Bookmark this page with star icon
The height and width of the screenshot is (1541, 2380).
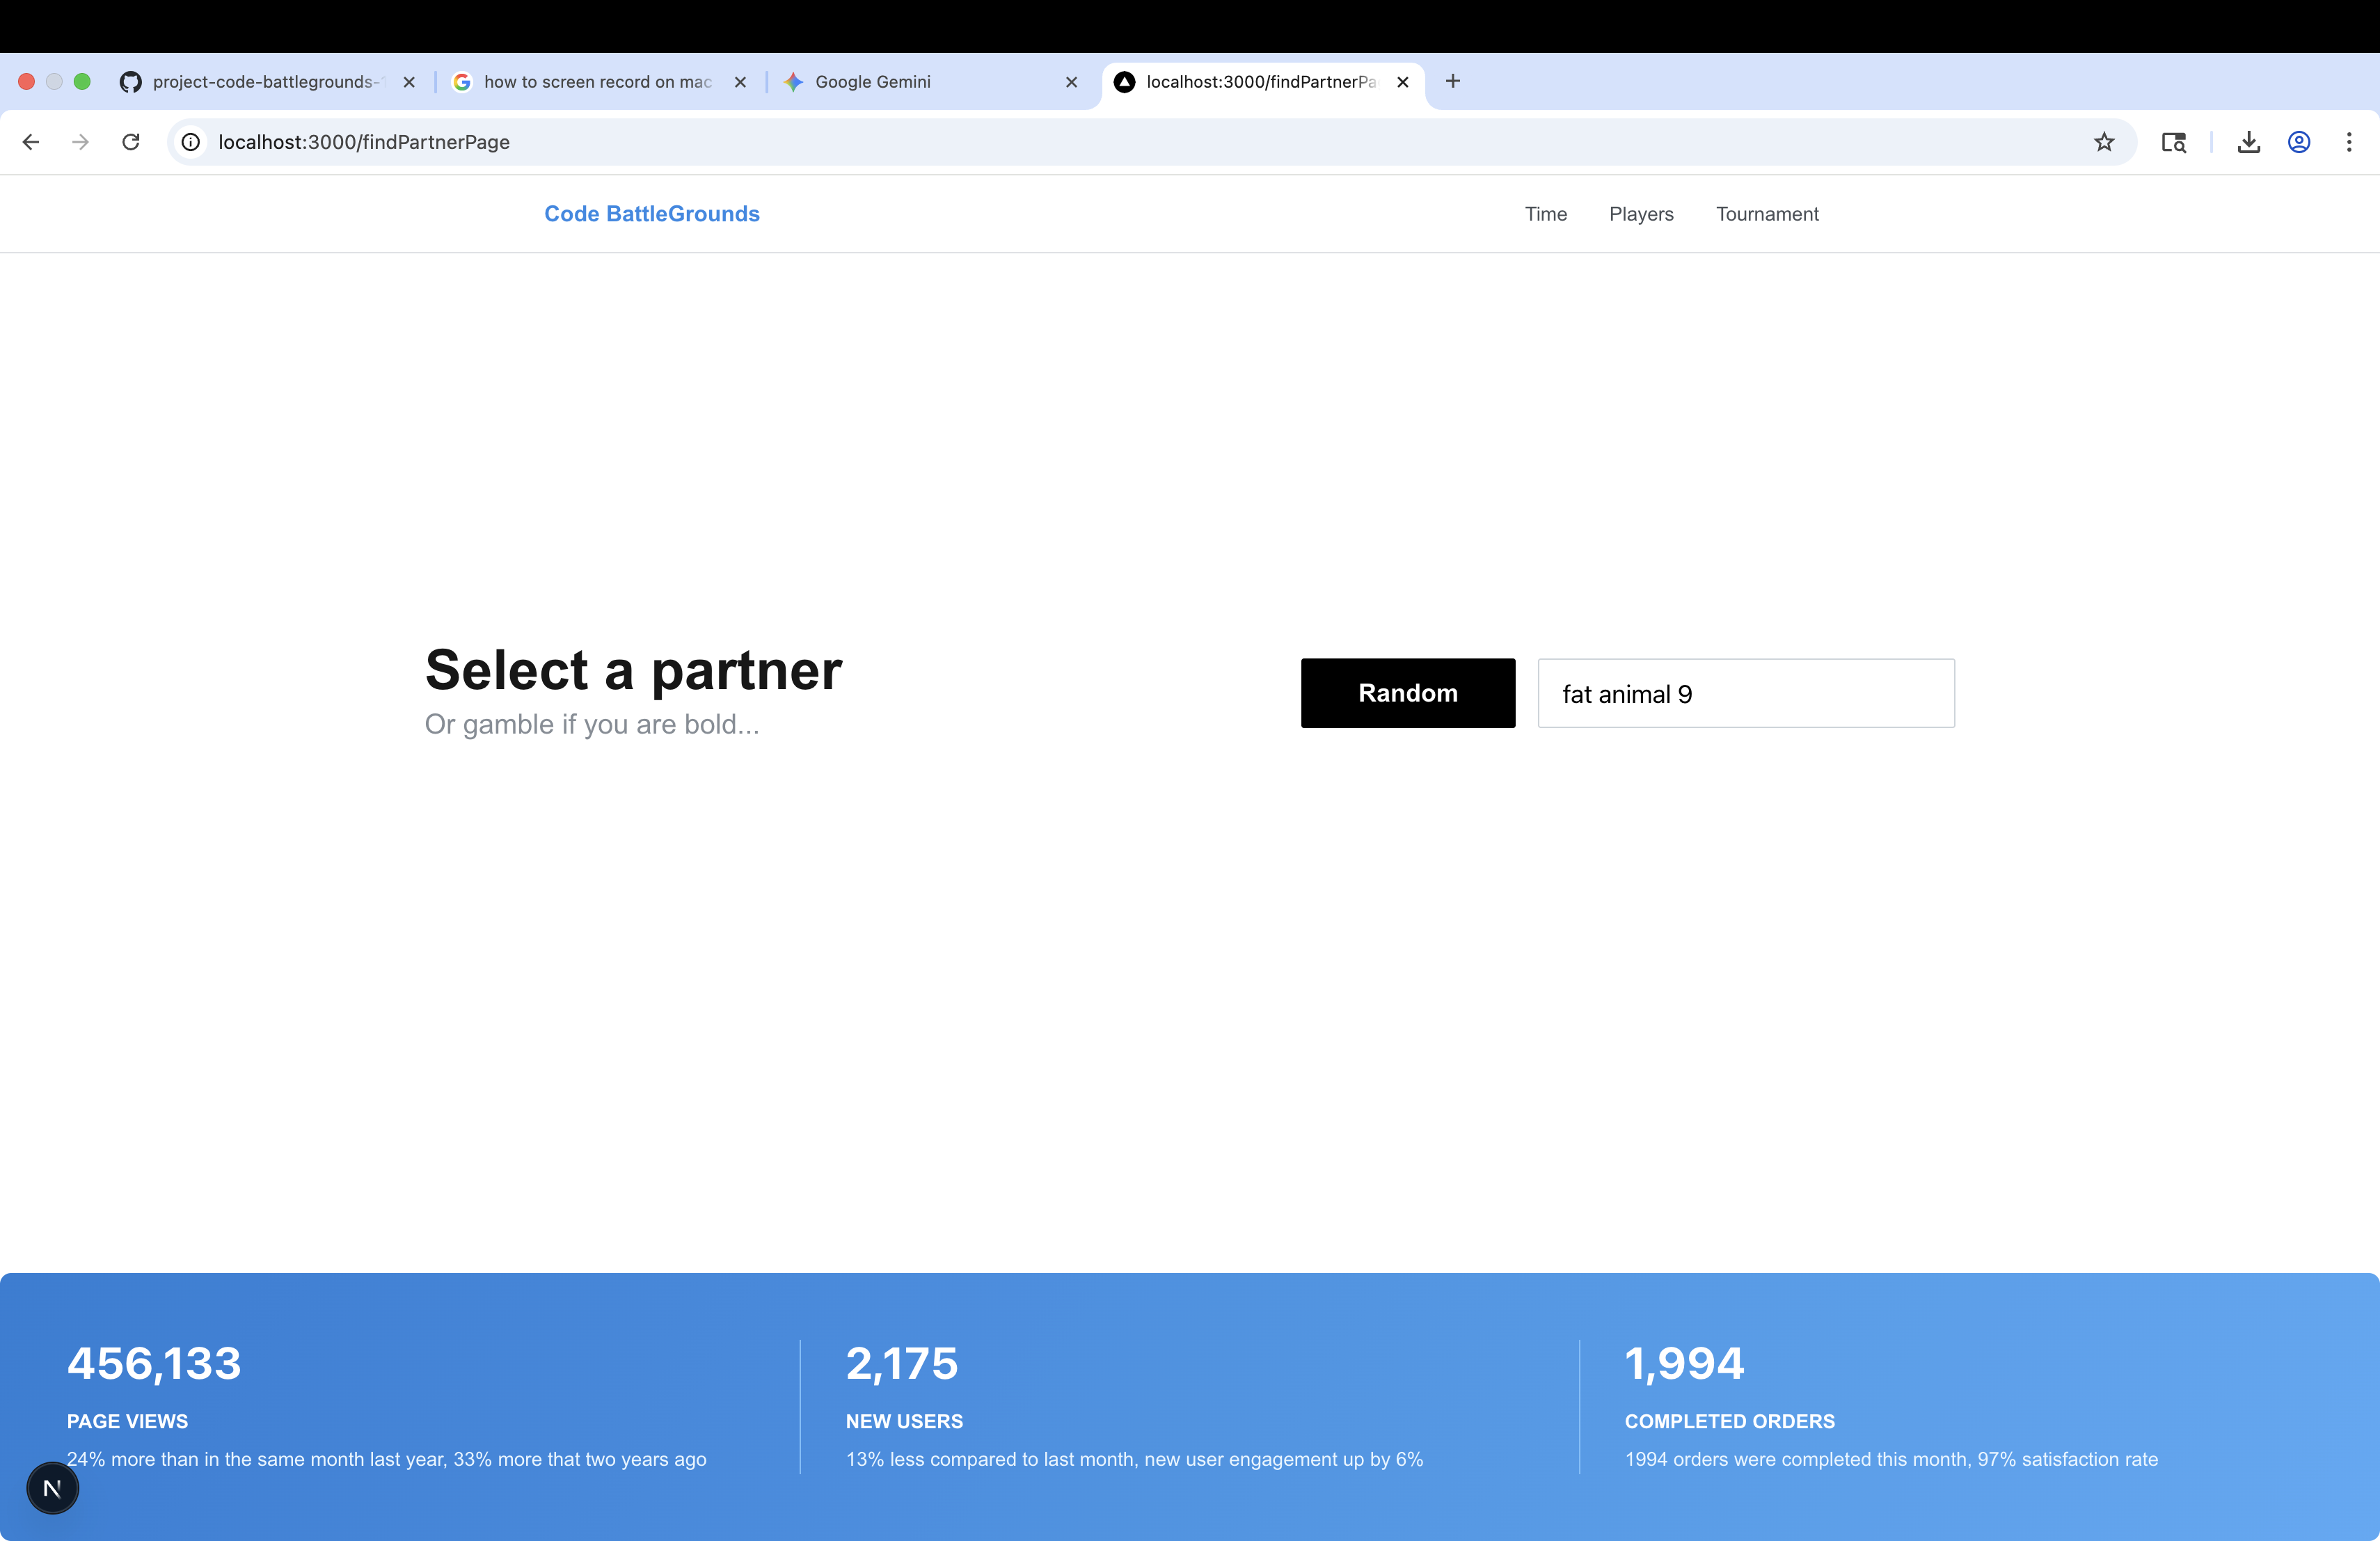tap(2104, 142)
